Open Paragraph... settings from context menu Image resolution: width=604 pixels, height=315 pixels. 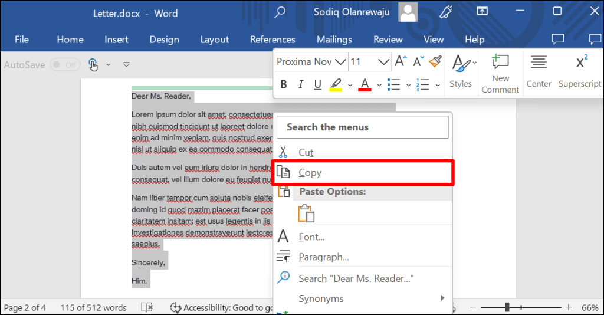(324, 257)
